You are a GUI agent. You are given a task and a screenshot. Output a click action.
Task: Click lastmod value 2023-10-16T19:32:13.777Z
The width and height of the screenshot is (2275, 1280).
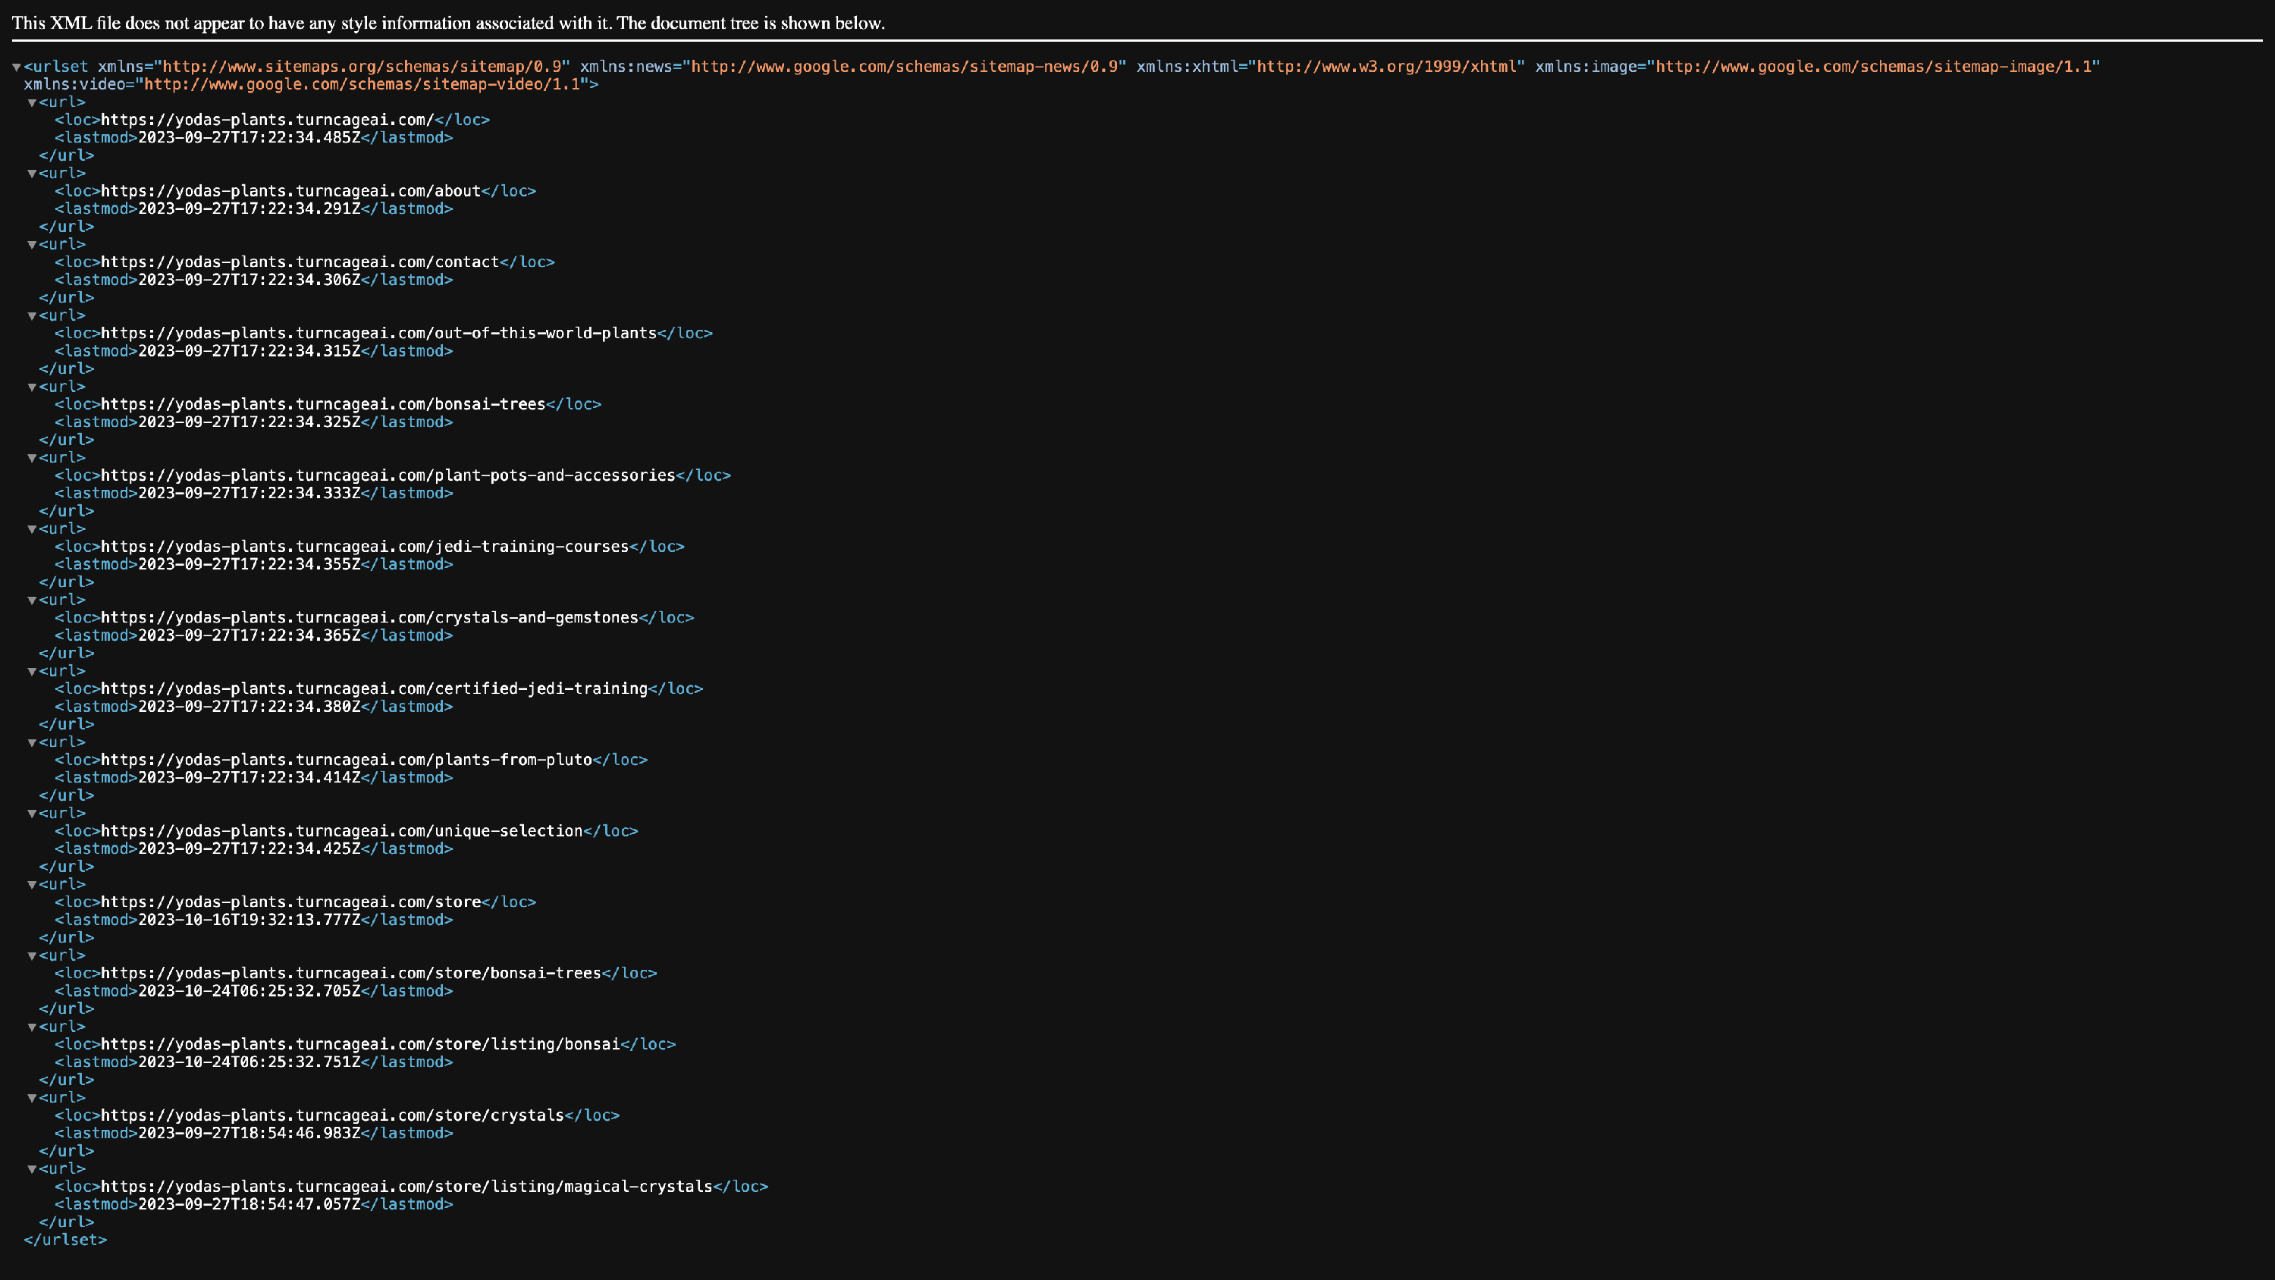click(249, 921)
